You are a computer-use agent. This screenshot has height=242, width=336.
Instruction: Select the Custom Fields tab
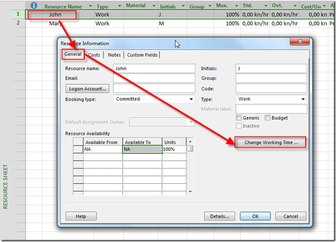142,55
